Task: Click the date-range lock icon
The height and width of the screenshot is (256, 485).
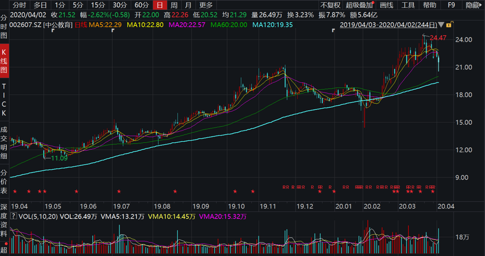Action: tap(449, 25)
